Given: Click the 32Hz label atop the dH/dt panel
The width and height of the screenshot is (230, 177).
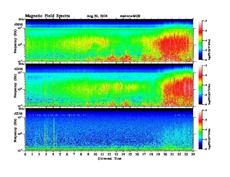Looking at the screenshot, I should [21, 19].
